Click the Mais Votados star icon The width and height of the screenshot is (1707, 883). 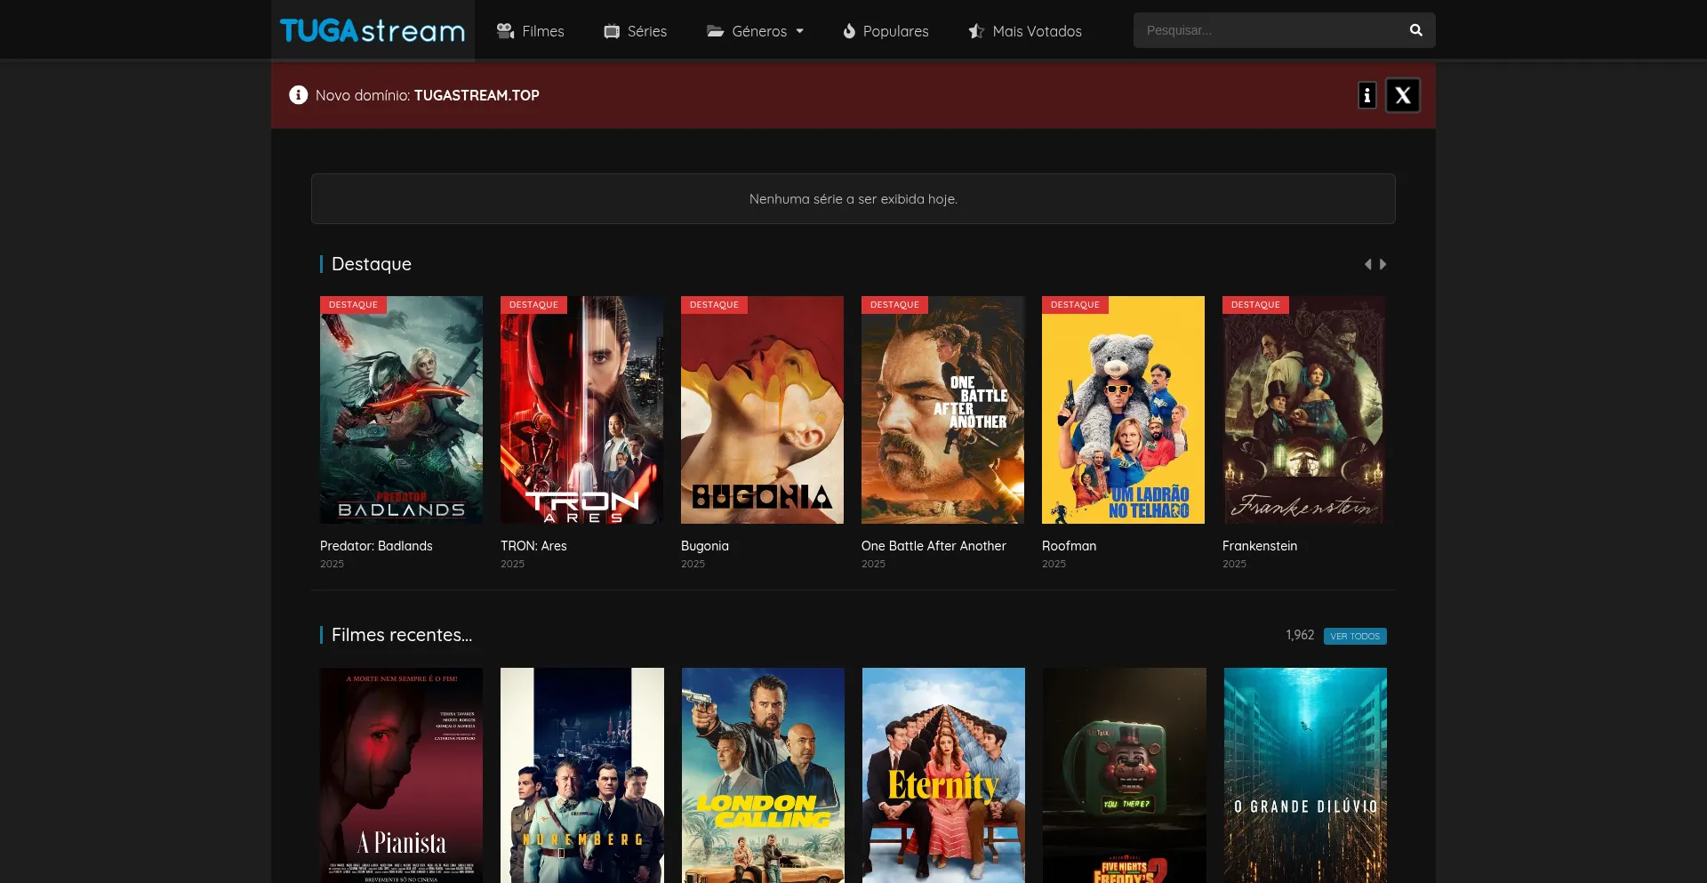point(976,31)
